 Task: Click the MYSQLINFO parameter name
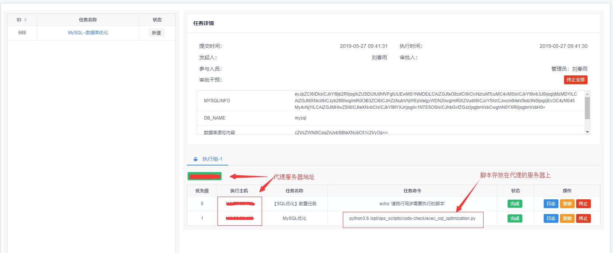pyautogui.click(x=217, y=101)
